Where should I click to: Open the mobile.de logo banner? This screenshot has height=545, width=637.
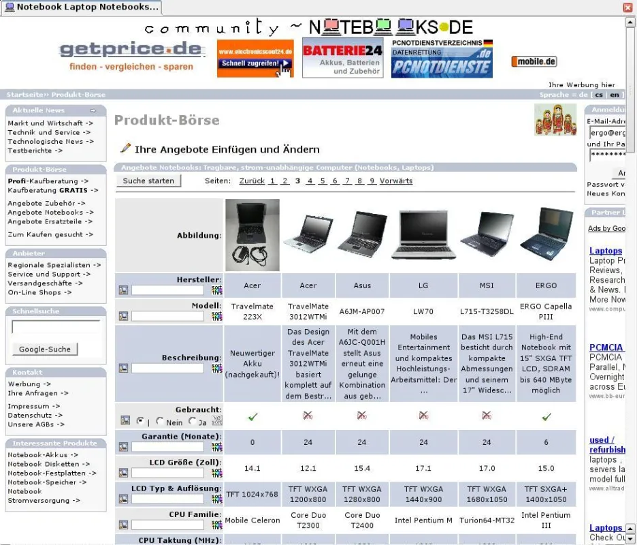(534, 61)
